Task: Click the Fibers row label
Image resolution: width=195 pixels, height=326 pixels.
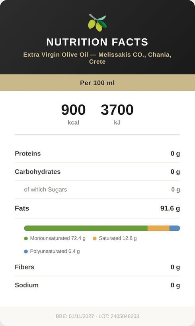Action: pyautogui.click(x=25, y=267)
